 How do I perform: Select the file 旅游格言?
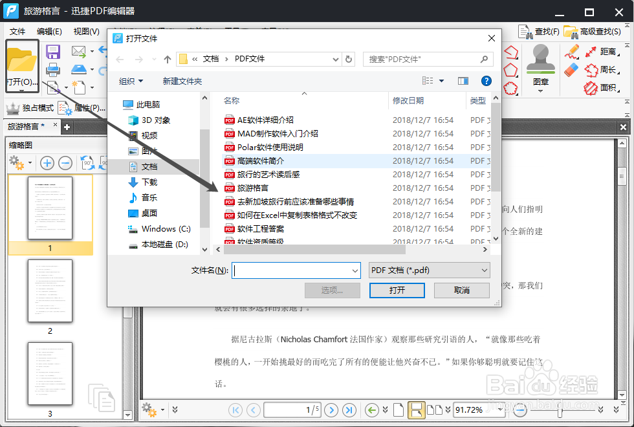(x=246, y=188)
